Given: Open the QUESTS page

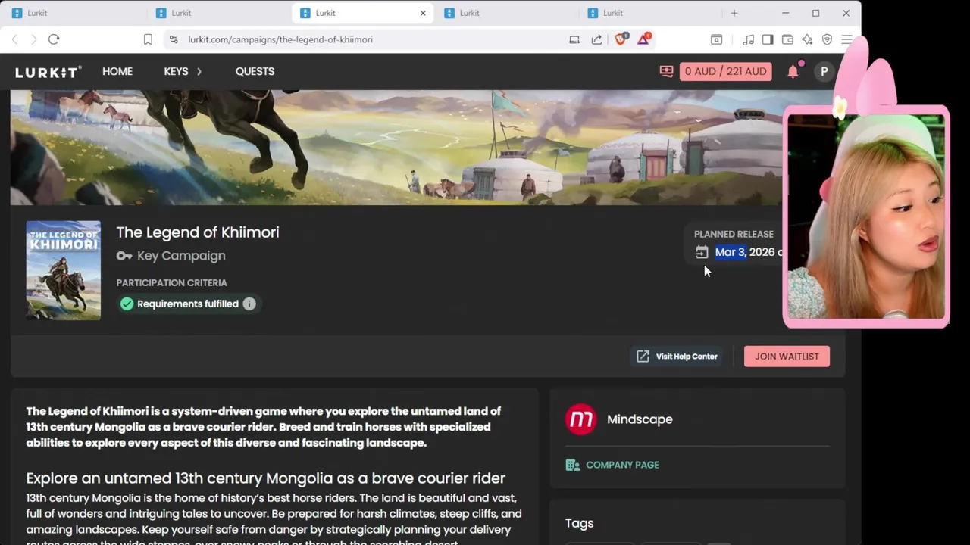Looking at the screenshot, I should point(255,71).
